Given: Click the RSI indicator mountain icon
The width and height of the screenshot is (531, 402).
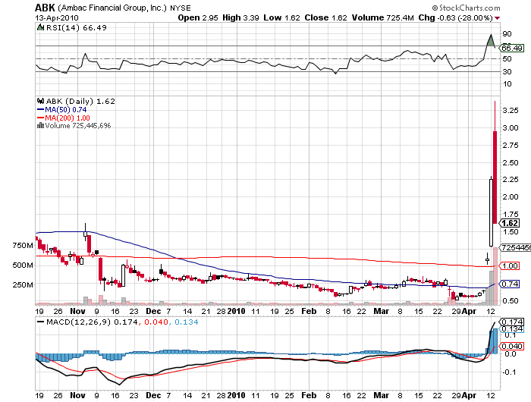Looking at the screenshot, I should [x=40, y=27].
